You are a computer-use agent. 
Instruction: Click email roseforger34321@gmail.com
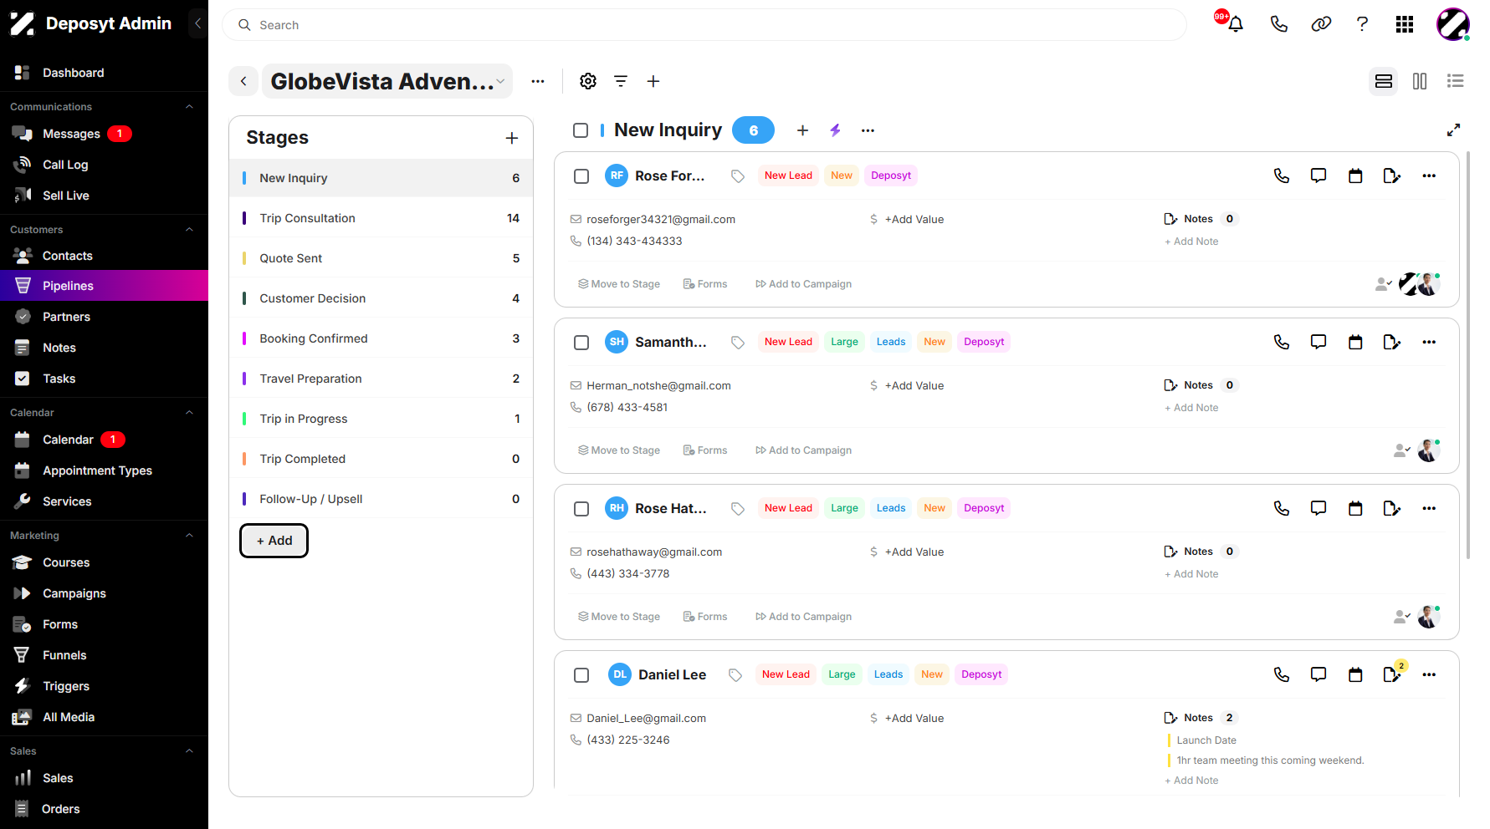(x=661, y=220)
